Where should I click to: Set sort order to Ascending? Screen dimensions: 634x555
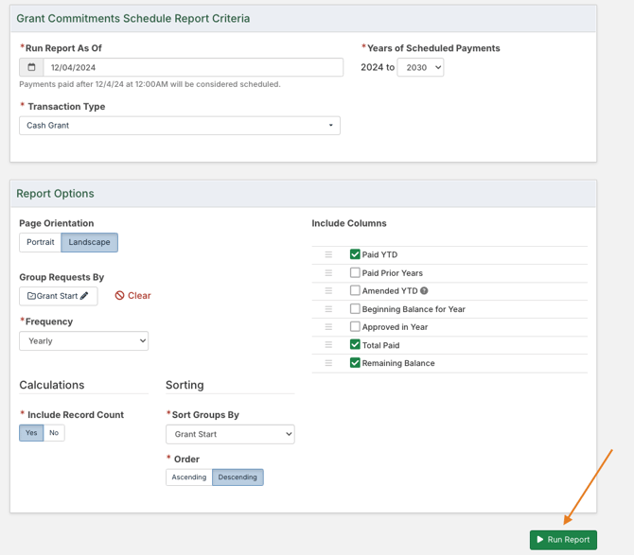188,477
